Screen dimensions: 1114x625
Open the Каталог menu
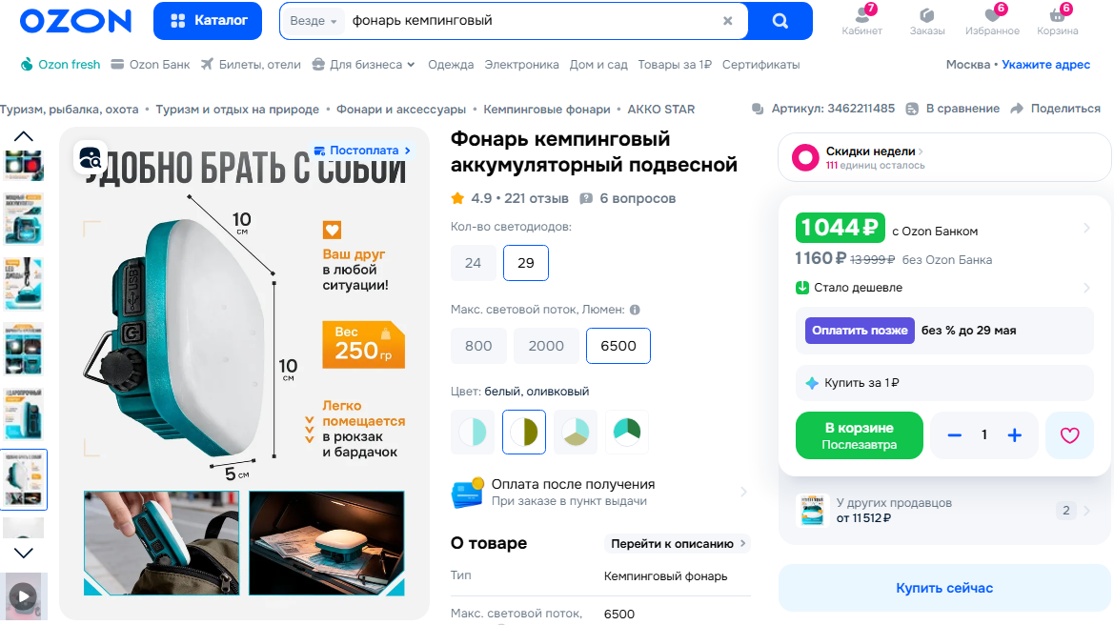pos(208,21)
